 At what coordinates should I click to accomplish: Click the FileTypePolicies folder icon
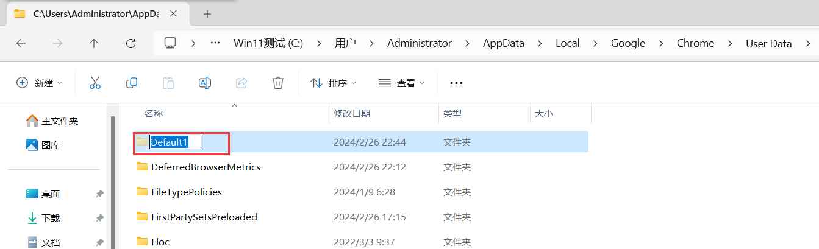point(142,192)
